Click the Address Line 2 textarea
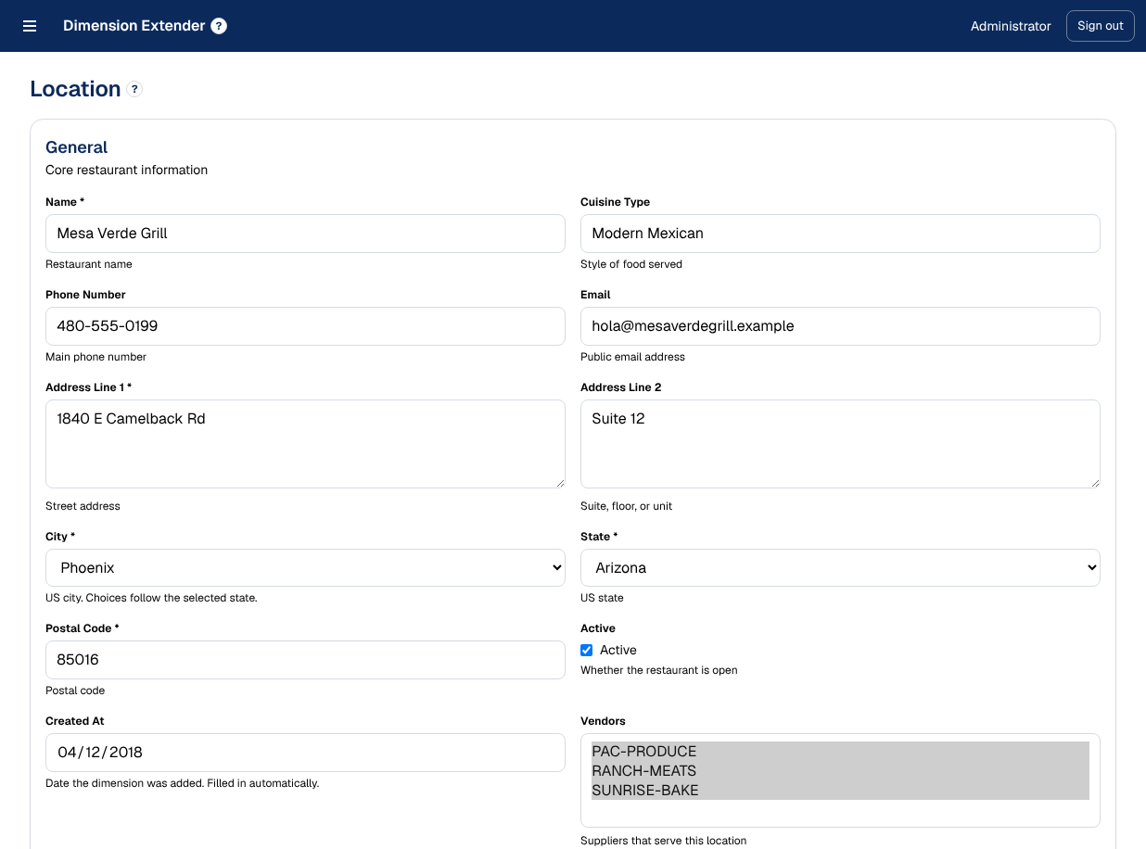 pos(840,444)
